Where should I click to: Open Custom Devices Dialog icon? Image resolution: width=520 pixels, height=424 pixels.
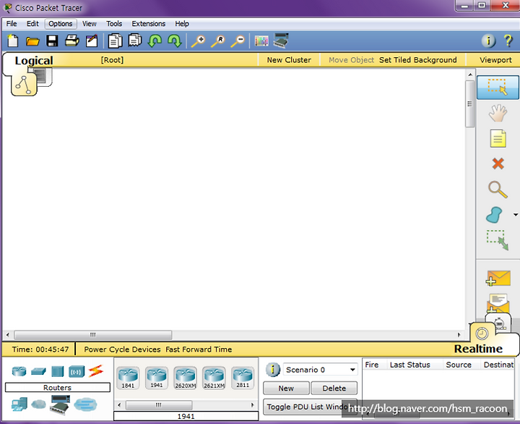click(x=281, y=41)
